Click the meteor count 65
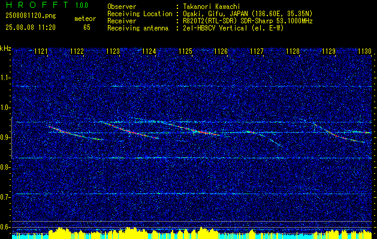This screenshot has height=239, width=377. click(x=87, y=27)
